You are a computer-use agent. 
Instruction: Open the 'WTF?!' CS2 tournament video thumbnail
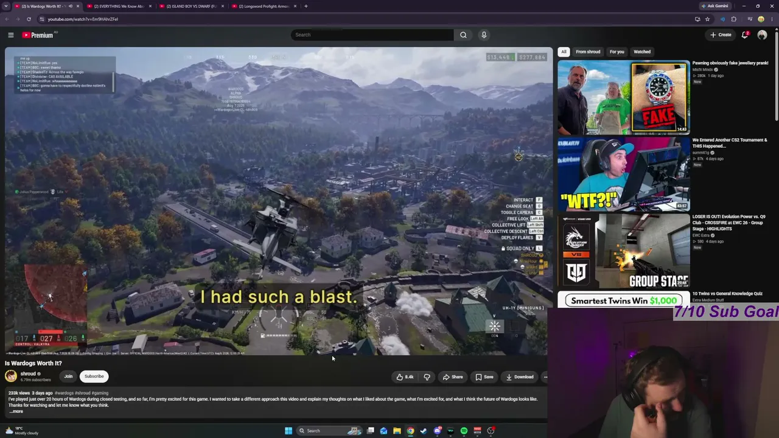623,174
